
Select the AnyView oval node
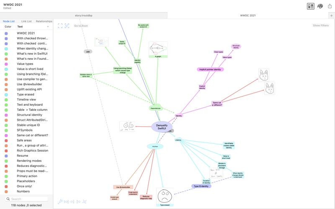155,147
